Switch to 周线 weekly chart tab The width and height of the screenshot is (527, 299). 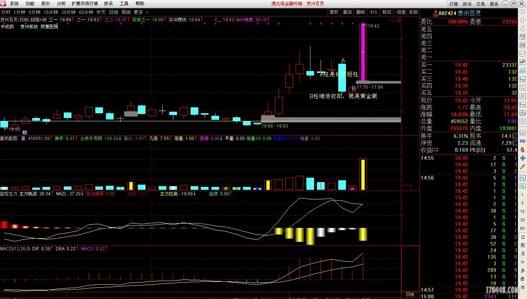[x=126, y=12]
